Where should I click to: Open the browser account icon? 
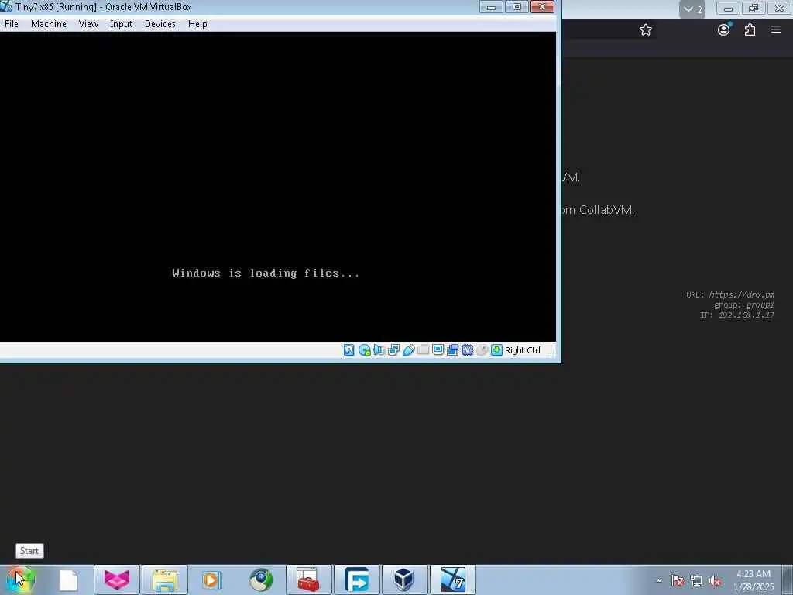coord(724,30)
